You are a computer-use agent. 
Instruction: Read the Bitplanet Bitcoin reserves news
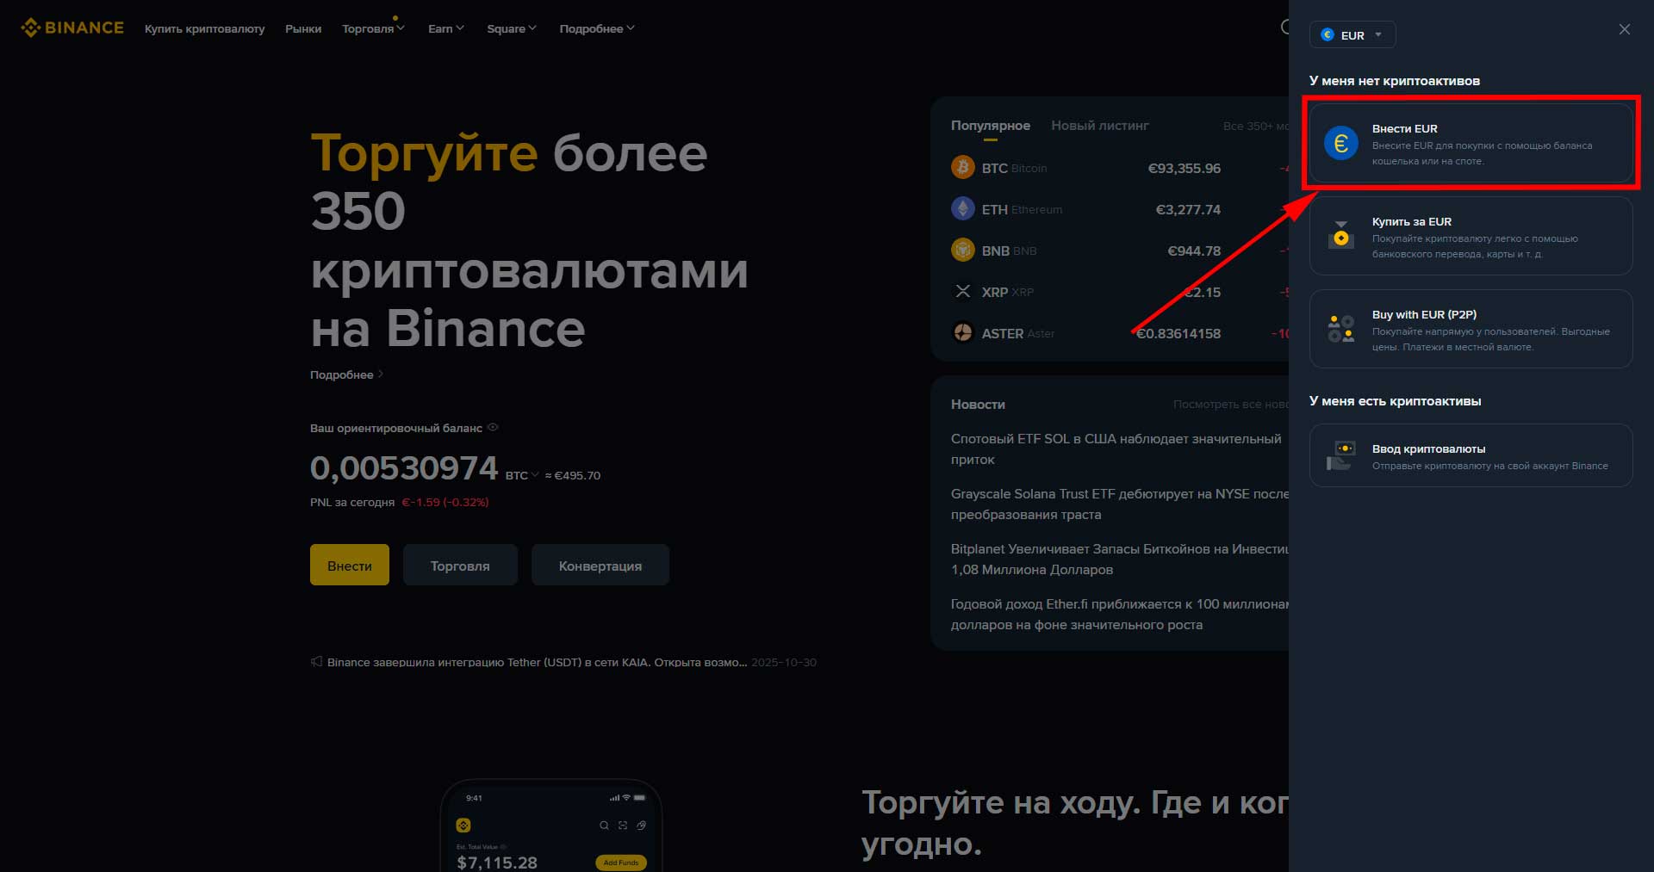pyautogui.click(x=1120, y=560)
